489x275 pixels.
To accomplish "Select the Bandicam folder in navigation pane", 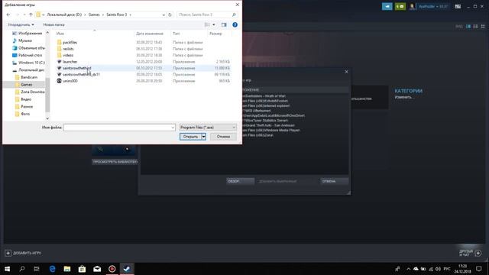I will point(29,77).
